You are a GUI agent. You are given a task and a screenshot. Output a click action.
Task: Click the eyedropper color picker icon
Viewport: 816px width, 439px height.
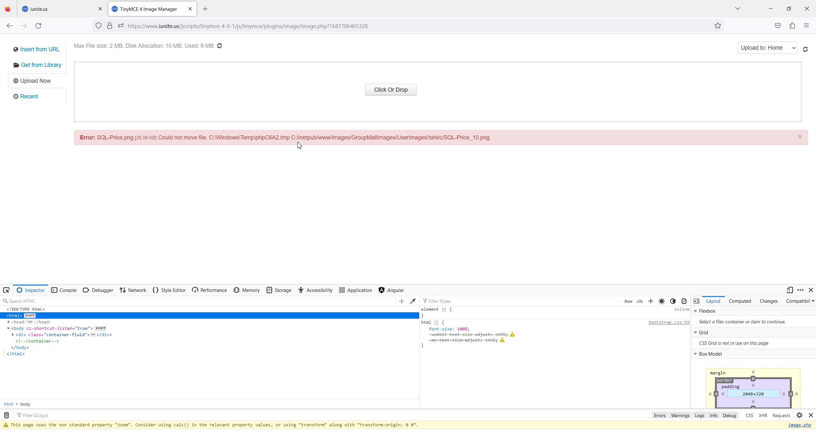coord(413,301)
